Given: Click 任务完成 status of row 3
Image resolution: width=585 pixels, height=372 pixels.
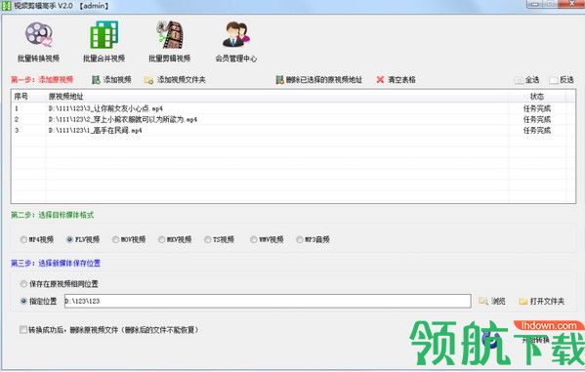Looking at the screenshot, I should [537, 130].
